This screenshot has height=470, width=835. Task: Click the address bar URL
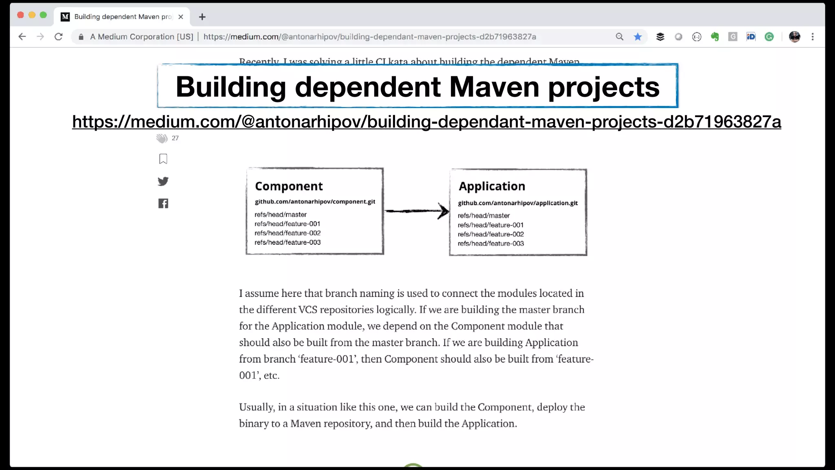tap(369, 37)
